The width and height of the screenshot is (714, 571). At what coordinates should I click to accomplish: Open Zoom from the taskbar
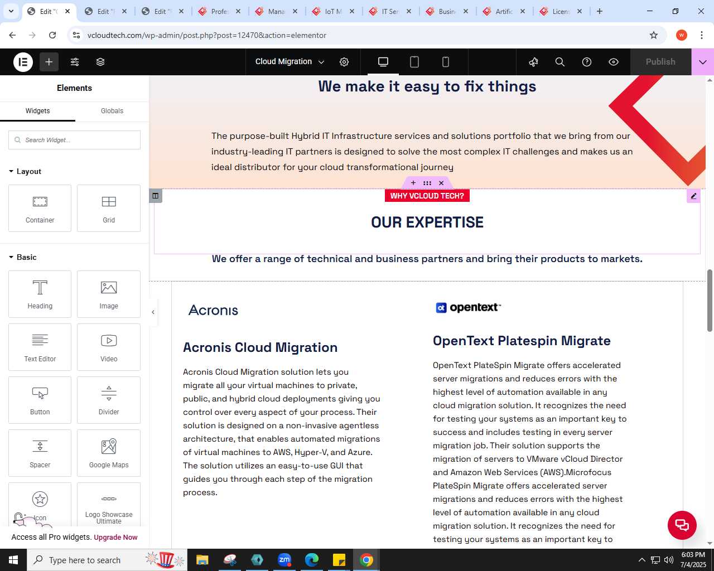click(x=284, y=560)
